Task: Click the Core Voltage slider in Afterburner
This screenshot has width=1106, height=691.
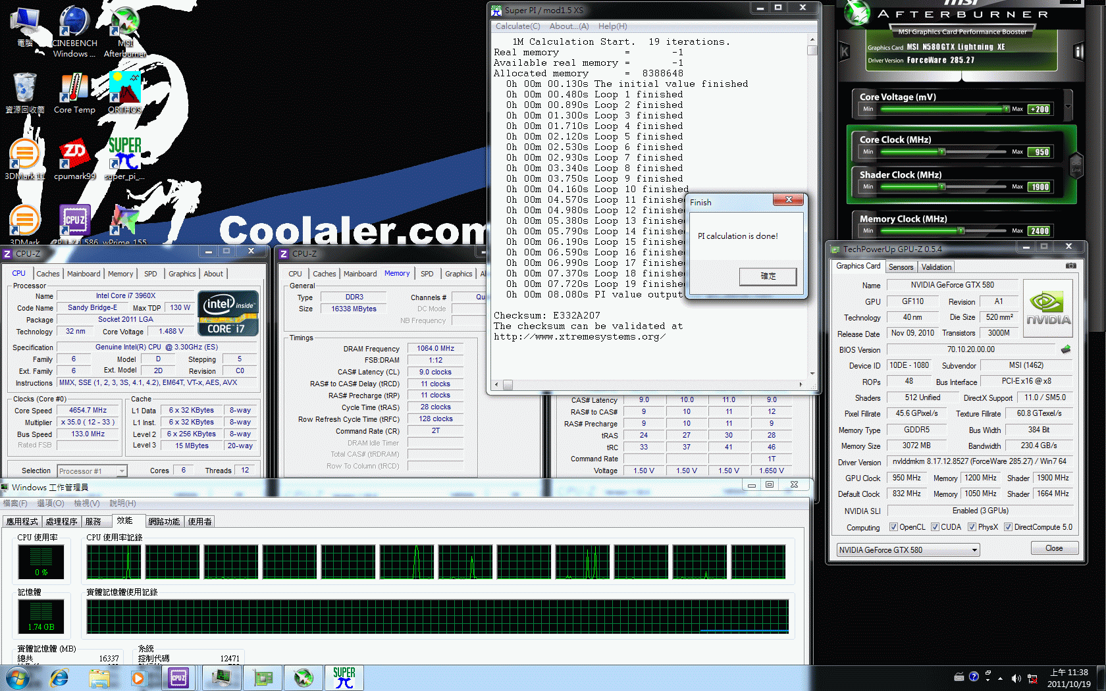Action: pyautogui.click(x=945, y=109)
